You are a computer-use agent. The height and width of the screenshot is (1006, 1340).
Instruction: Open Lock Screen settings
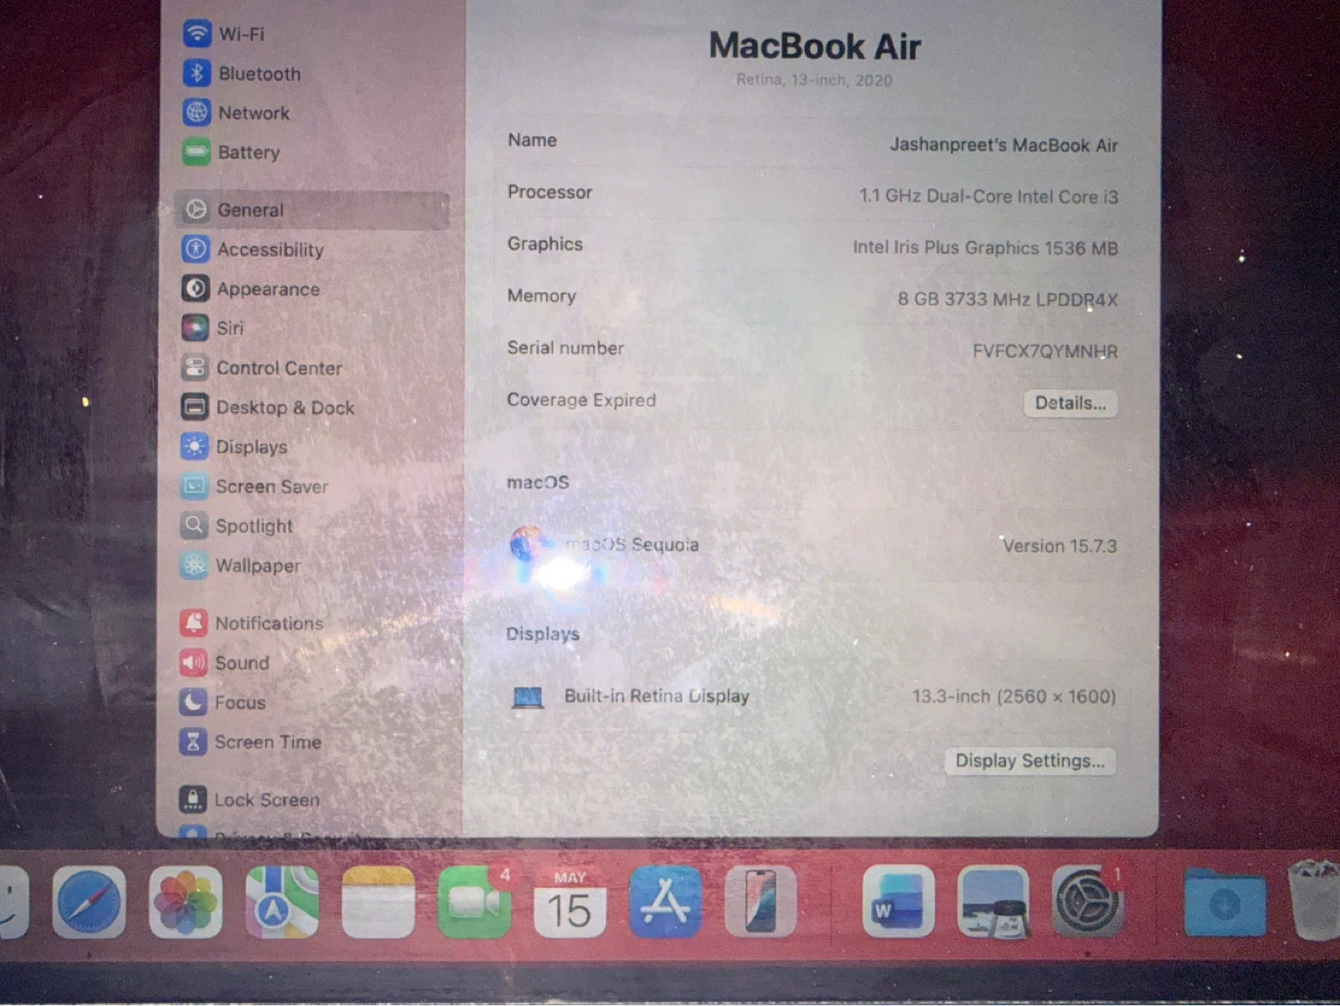pos(249,800)
